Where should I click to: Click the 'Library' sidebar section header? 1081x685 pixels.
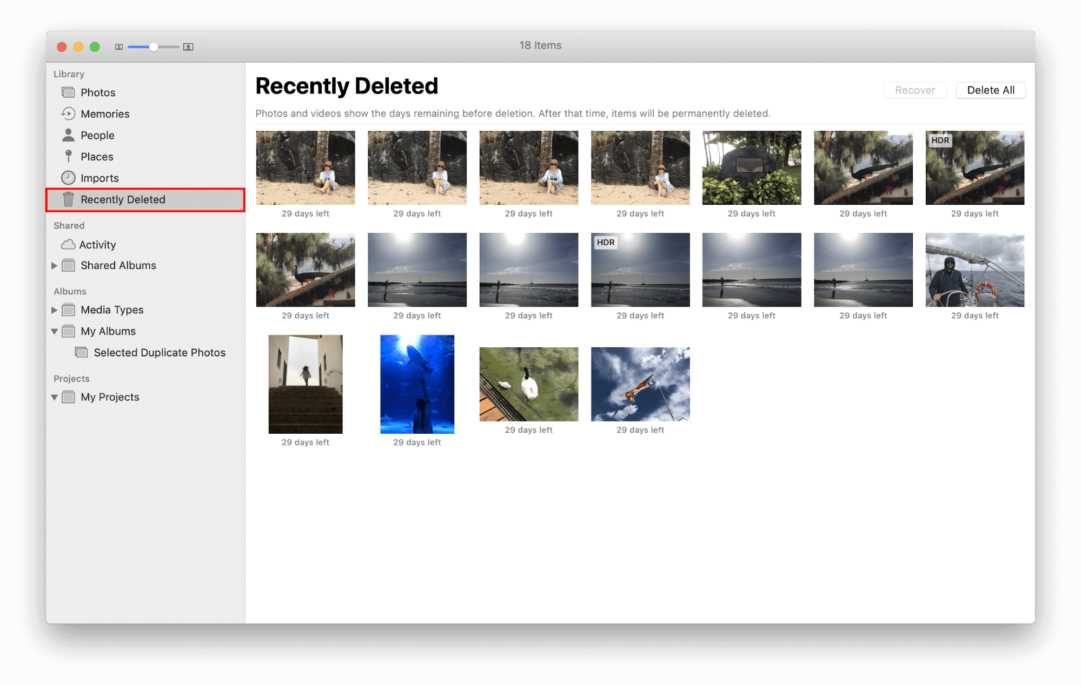69,74
